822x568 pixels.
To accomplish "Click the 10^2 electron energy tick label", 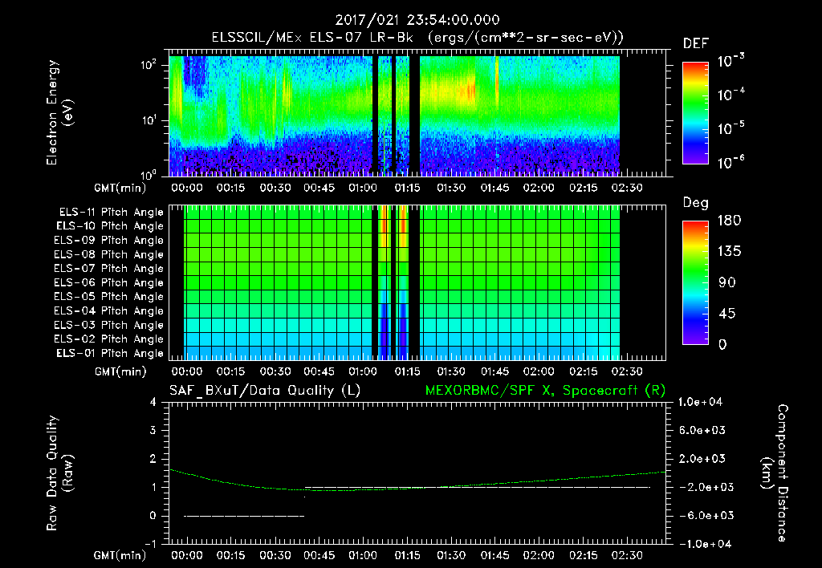I will coord(148,66).
